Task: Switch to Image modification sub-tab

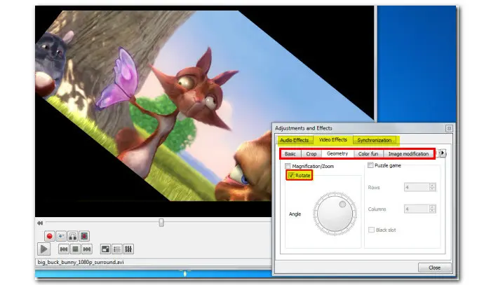Action: [x=408, y=154]
